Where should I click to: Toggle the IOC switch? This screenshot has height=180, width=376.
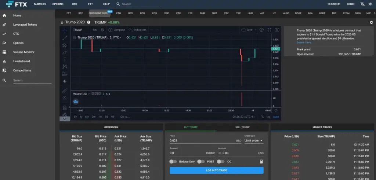221,162
